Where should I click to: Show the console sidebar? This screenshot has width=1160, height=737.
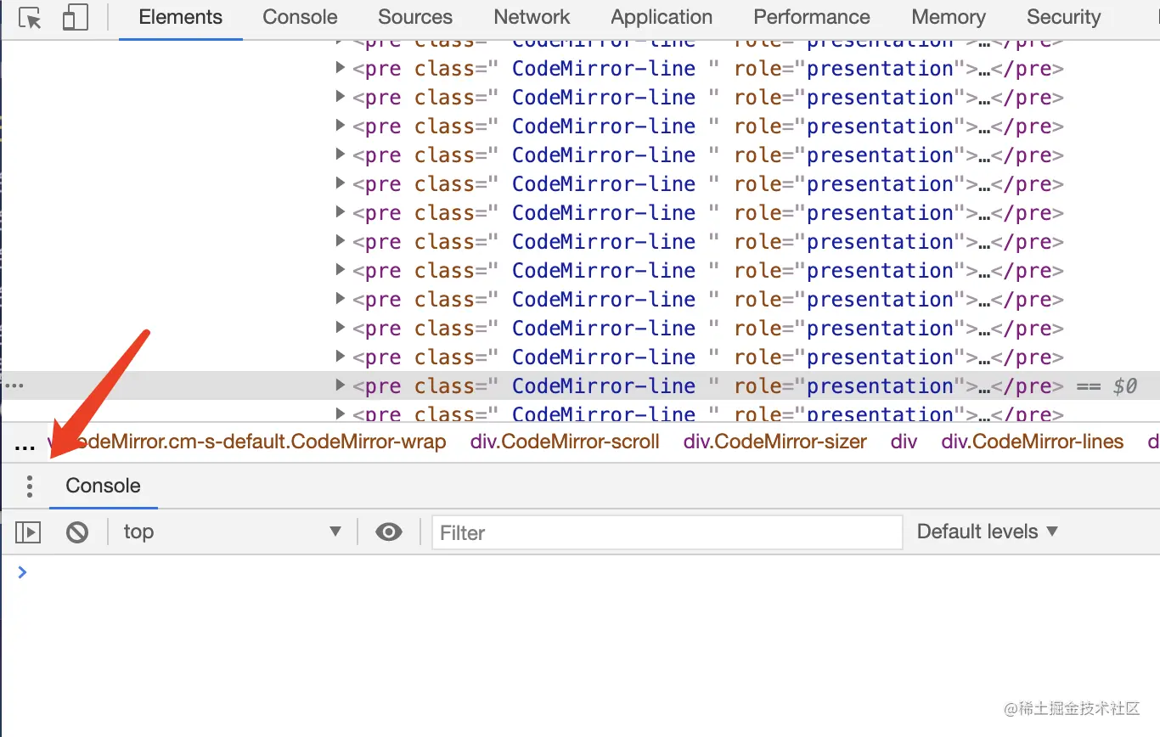[28, 532]
